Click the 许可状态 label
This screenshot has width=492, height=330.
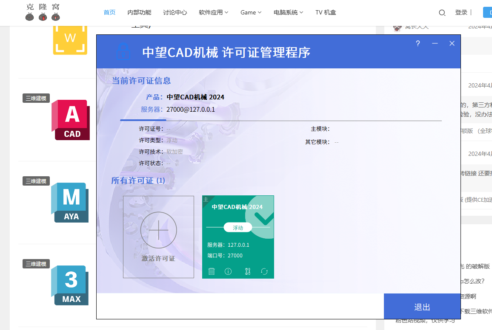pos(151,163)
